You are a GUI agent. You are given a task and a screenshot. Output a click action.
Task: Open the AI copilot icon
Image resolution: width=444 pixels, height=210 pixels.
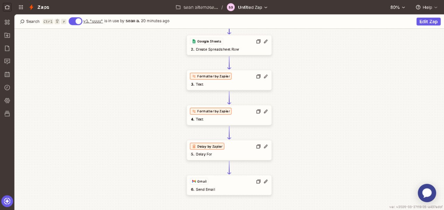7,201
